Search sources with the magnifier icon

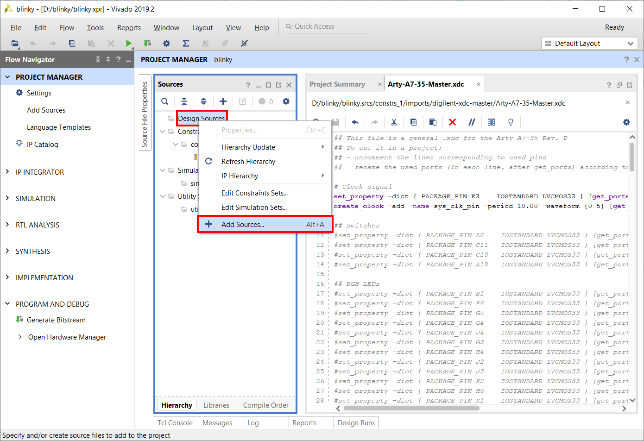pos(164,101)
